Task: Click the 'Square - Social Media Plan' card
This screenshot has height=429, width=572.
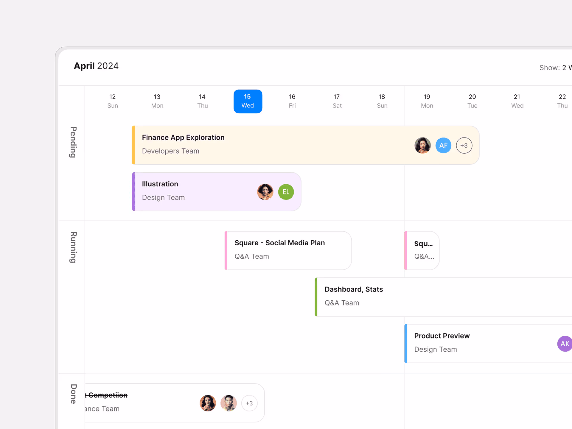Action: [x=287, y=250]
